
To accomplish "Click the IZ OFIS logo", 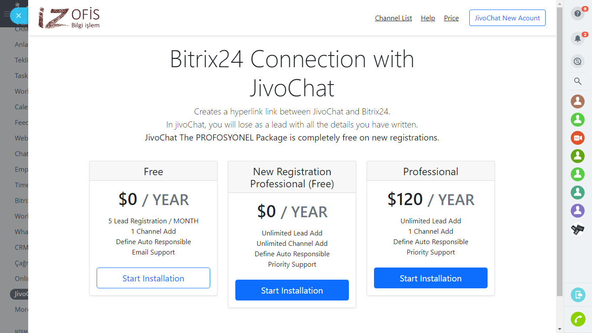I will click(x=69, y=18).
